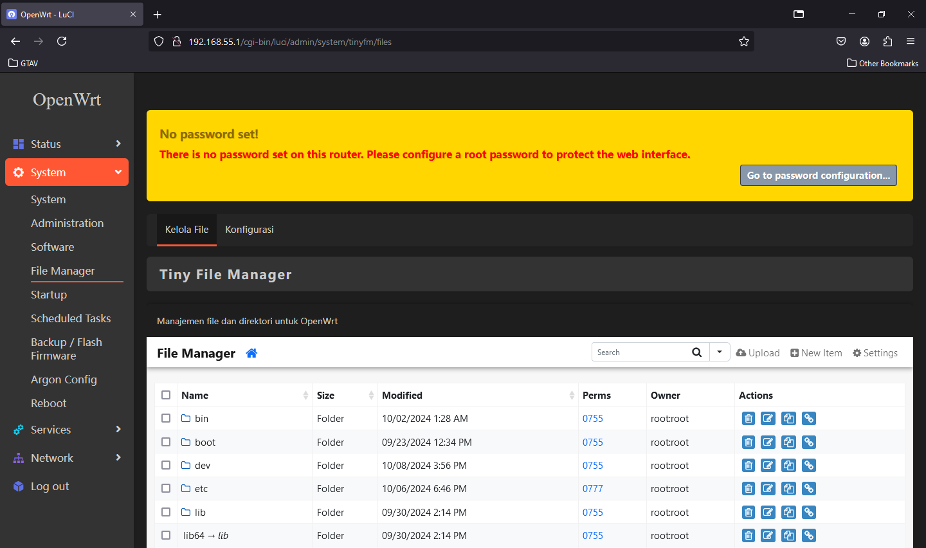Open direct link for boot folder
Viewport: 926px width, 548px height.
pos(809,443)
